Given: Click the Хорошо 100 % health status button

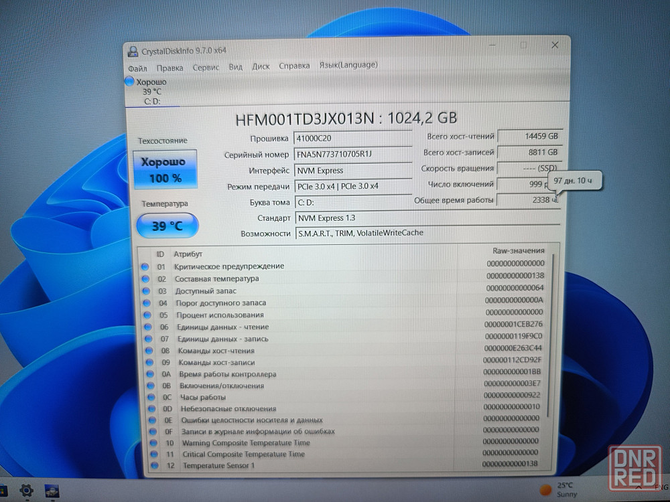Looking at the screenshot, I should pos(166,170).
